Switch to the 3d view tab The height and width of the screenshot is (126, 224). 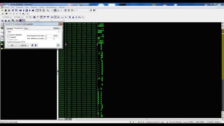(x=70, y=119)
